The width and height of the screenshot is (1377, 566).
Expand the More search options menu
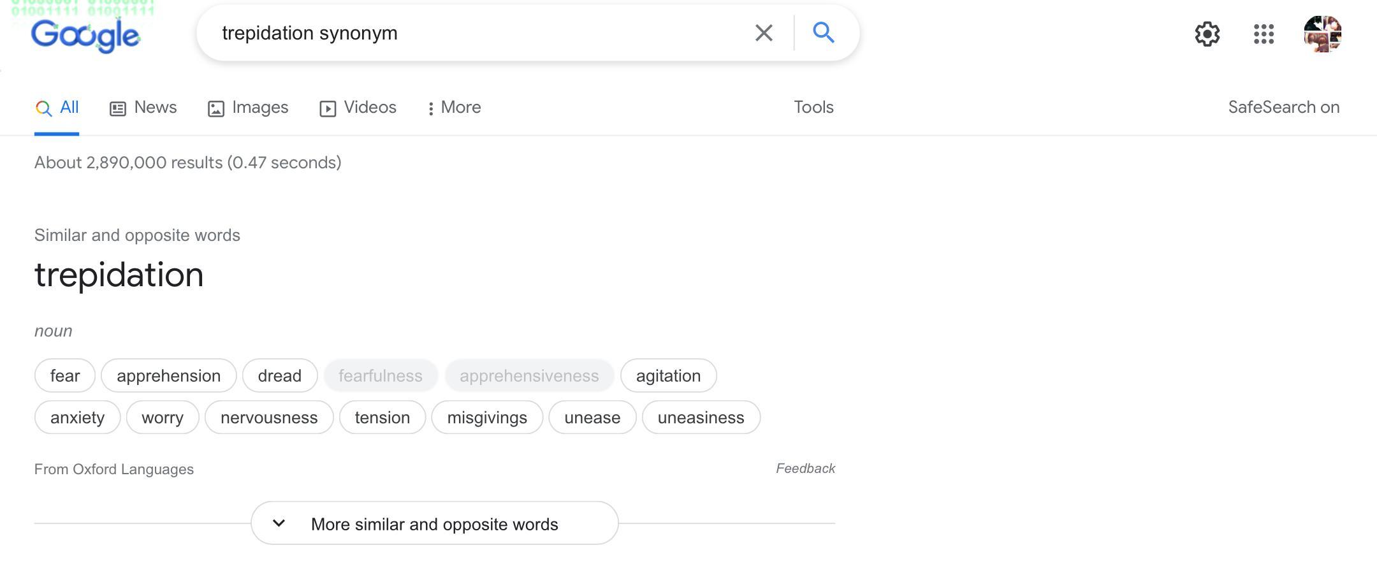tap(454, 108)
